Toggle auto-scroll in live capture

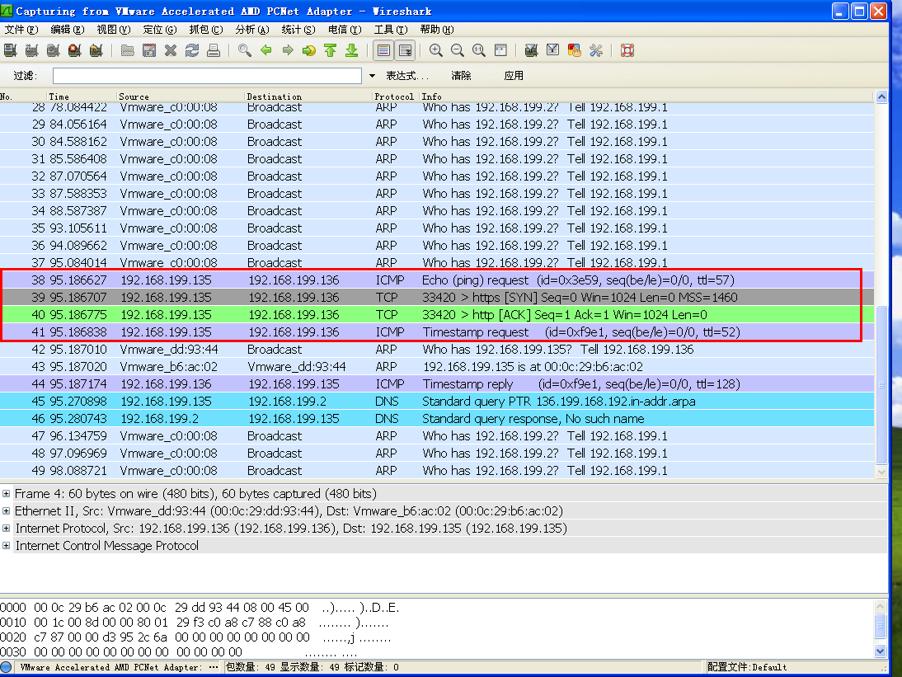coord(405,50)
